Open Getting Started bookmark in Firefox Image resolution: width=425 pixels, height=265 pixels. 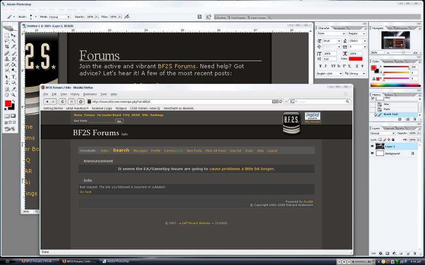53,108
